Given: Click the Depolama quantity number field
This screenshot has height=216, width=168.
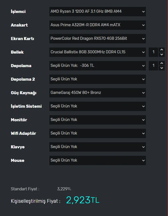Looking at the screenshot, I should (x=154, y=66).
